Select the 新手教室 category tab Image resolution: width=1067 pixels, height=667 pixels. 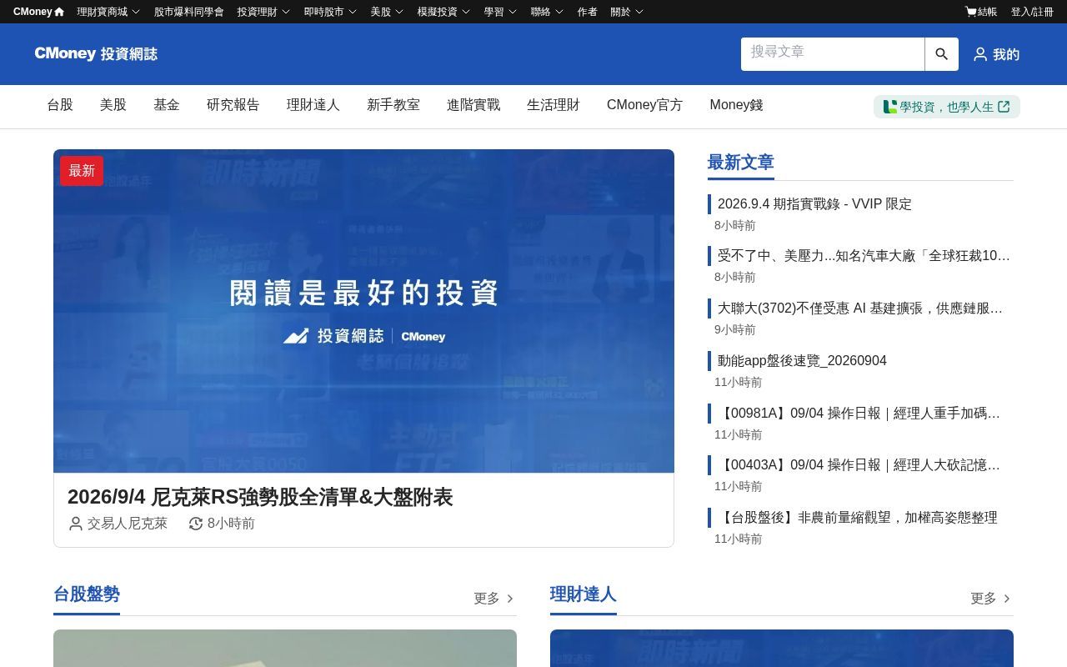(x=393, y=105)
